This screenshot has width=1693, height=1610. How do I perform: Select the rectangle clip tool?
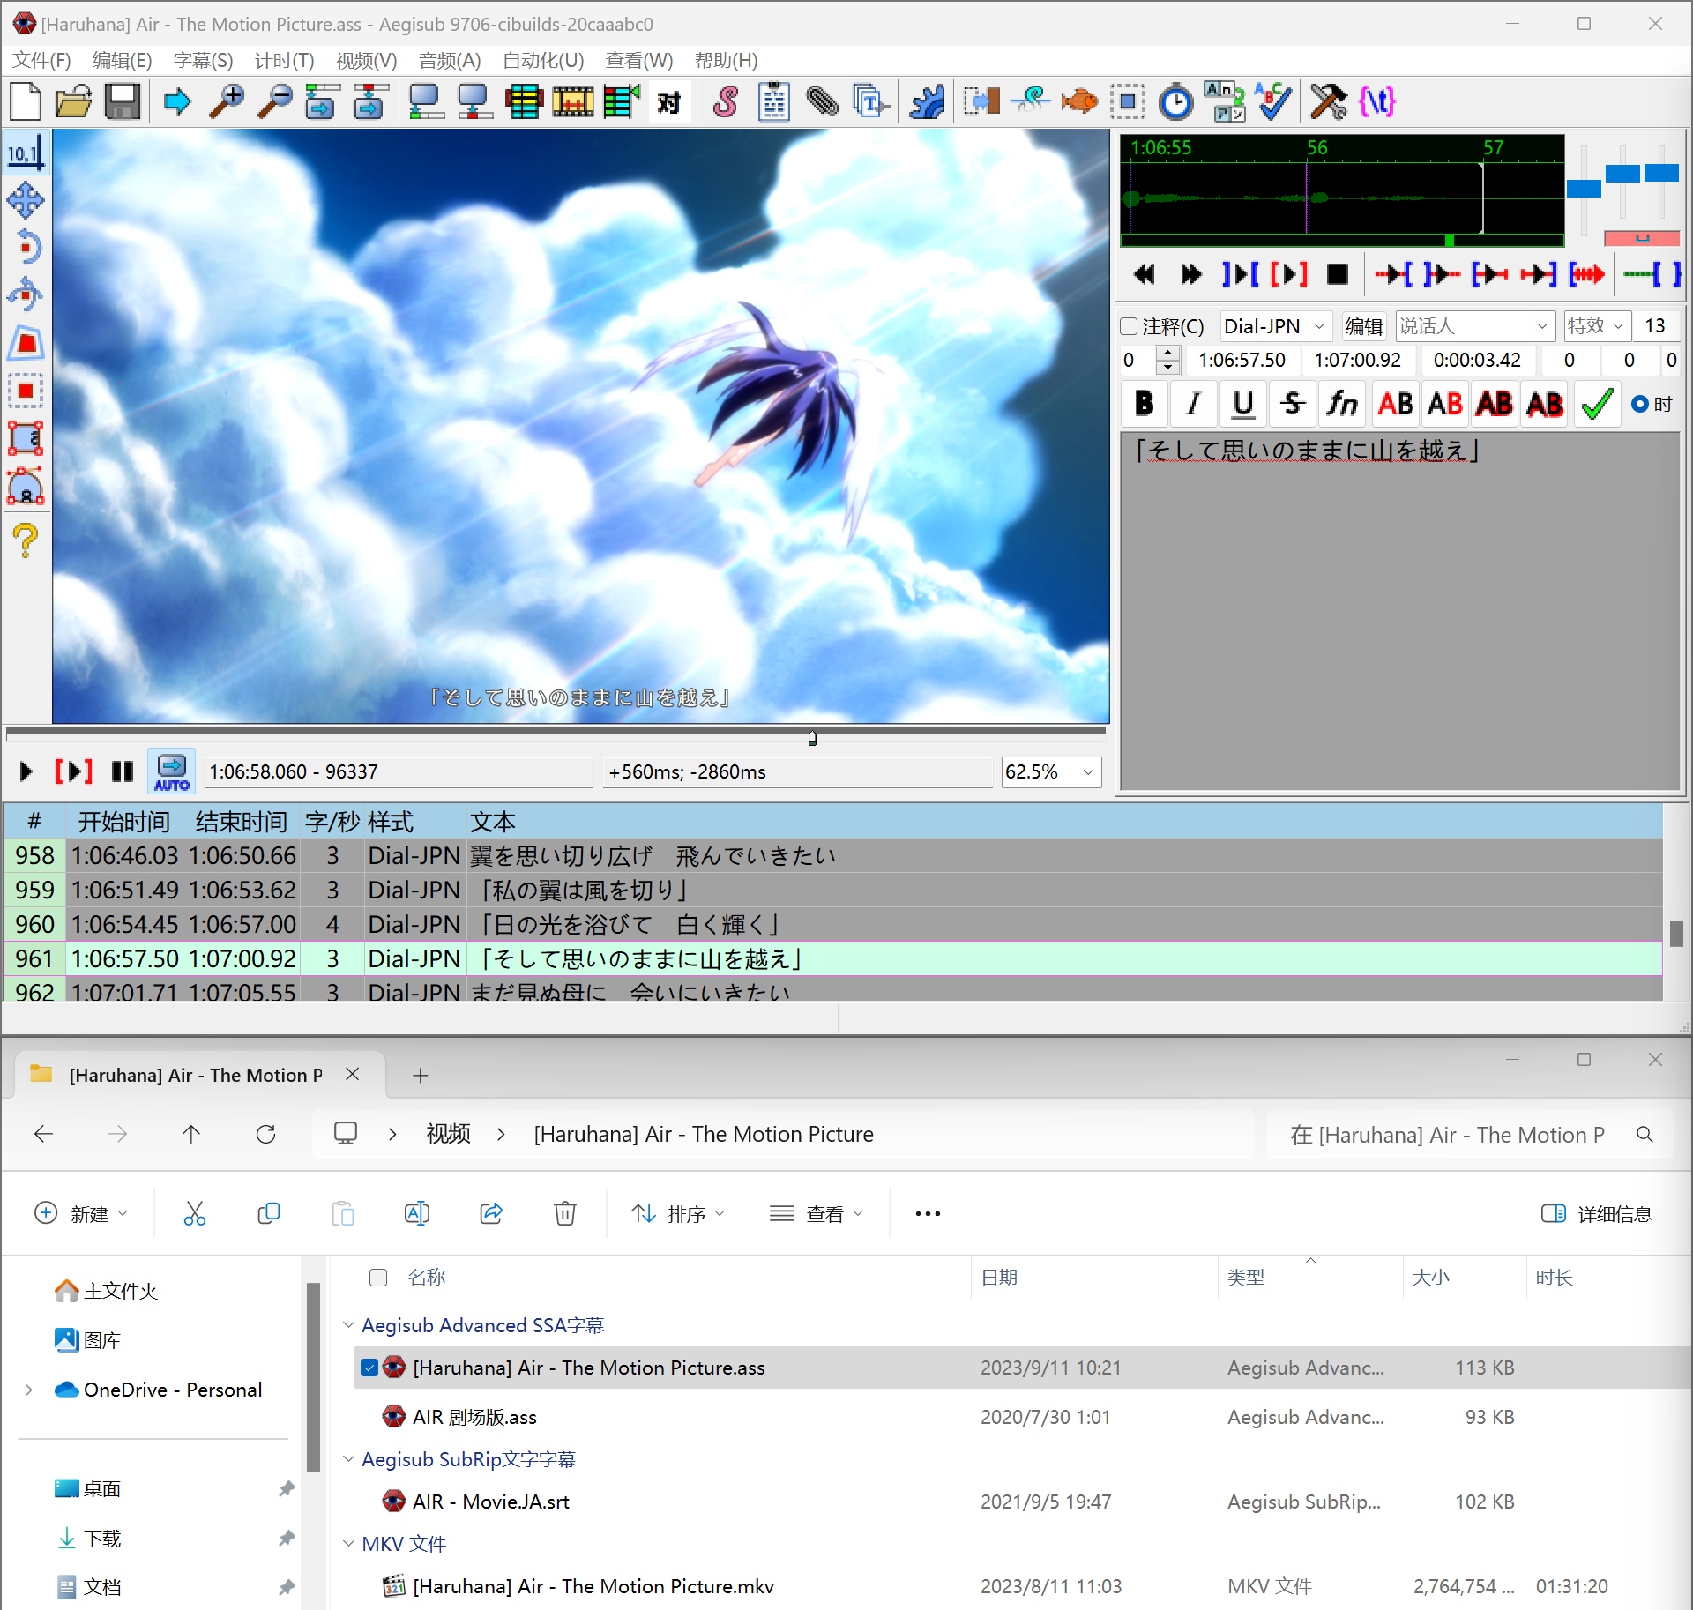(26, 390)
